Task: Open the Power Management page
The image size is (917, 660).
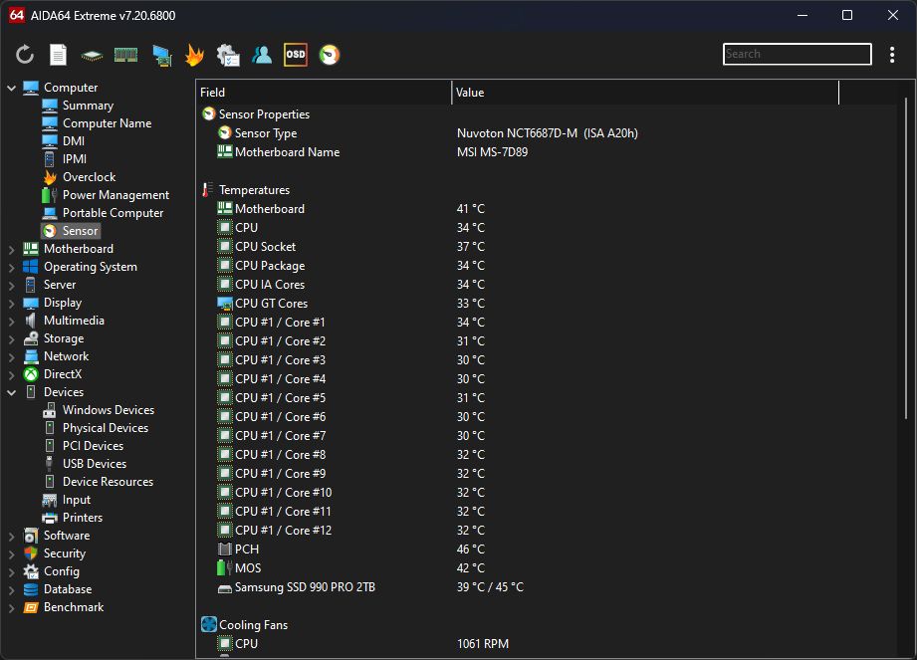Action: tap(115, 195)
